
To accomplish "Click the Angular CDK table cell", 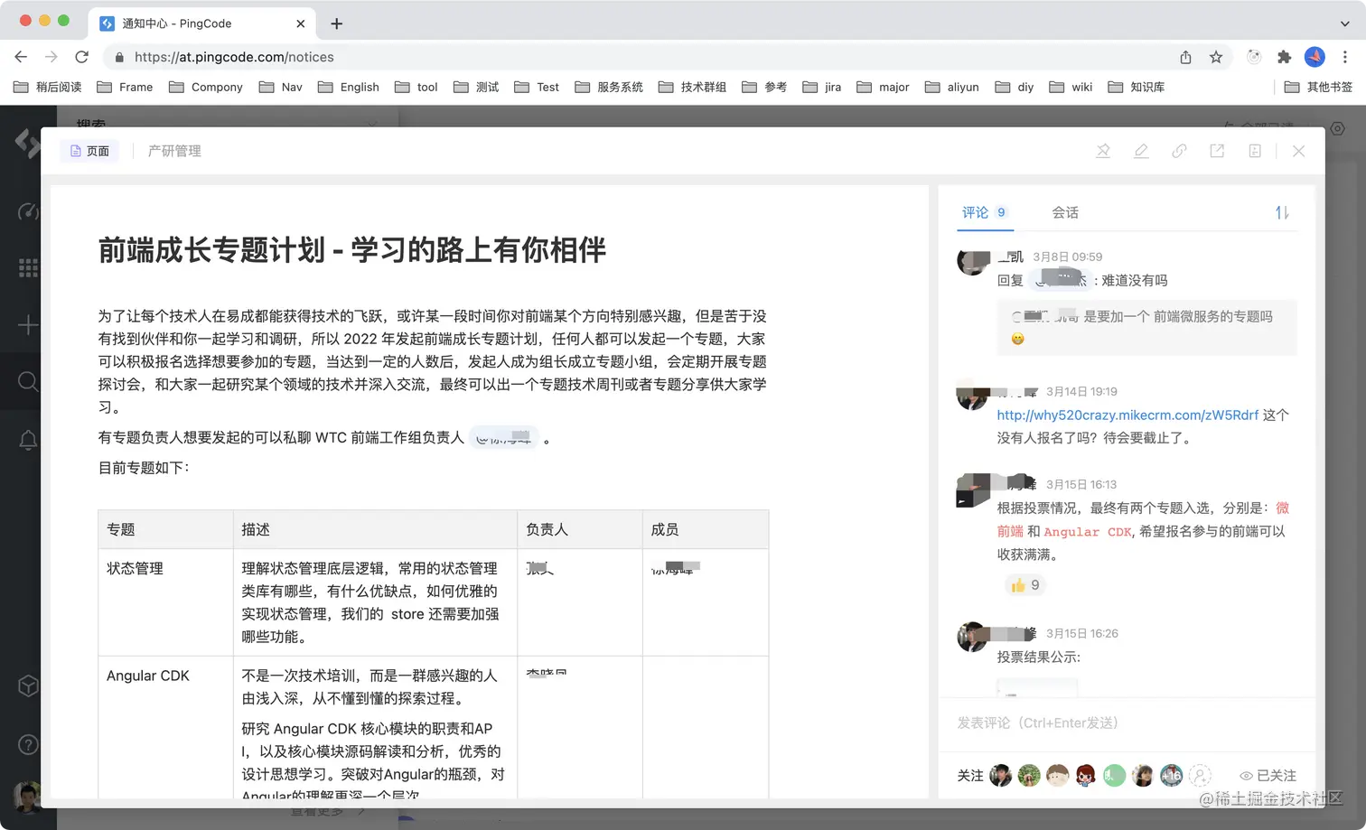I will (x=165, y=727).
